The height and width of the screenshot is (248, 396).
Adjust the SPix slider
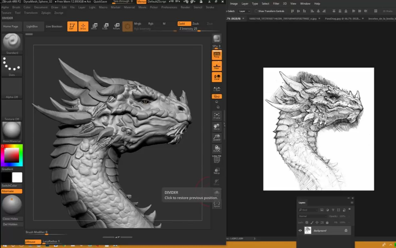click(x=217, y=47)
